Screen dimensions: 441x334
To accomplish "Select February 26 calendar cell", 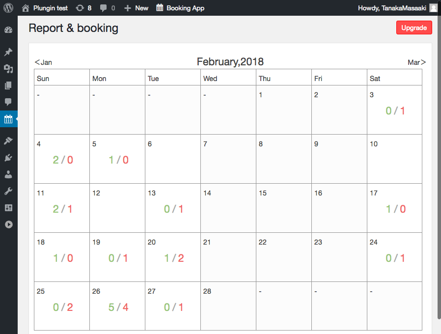I will 117,306.
